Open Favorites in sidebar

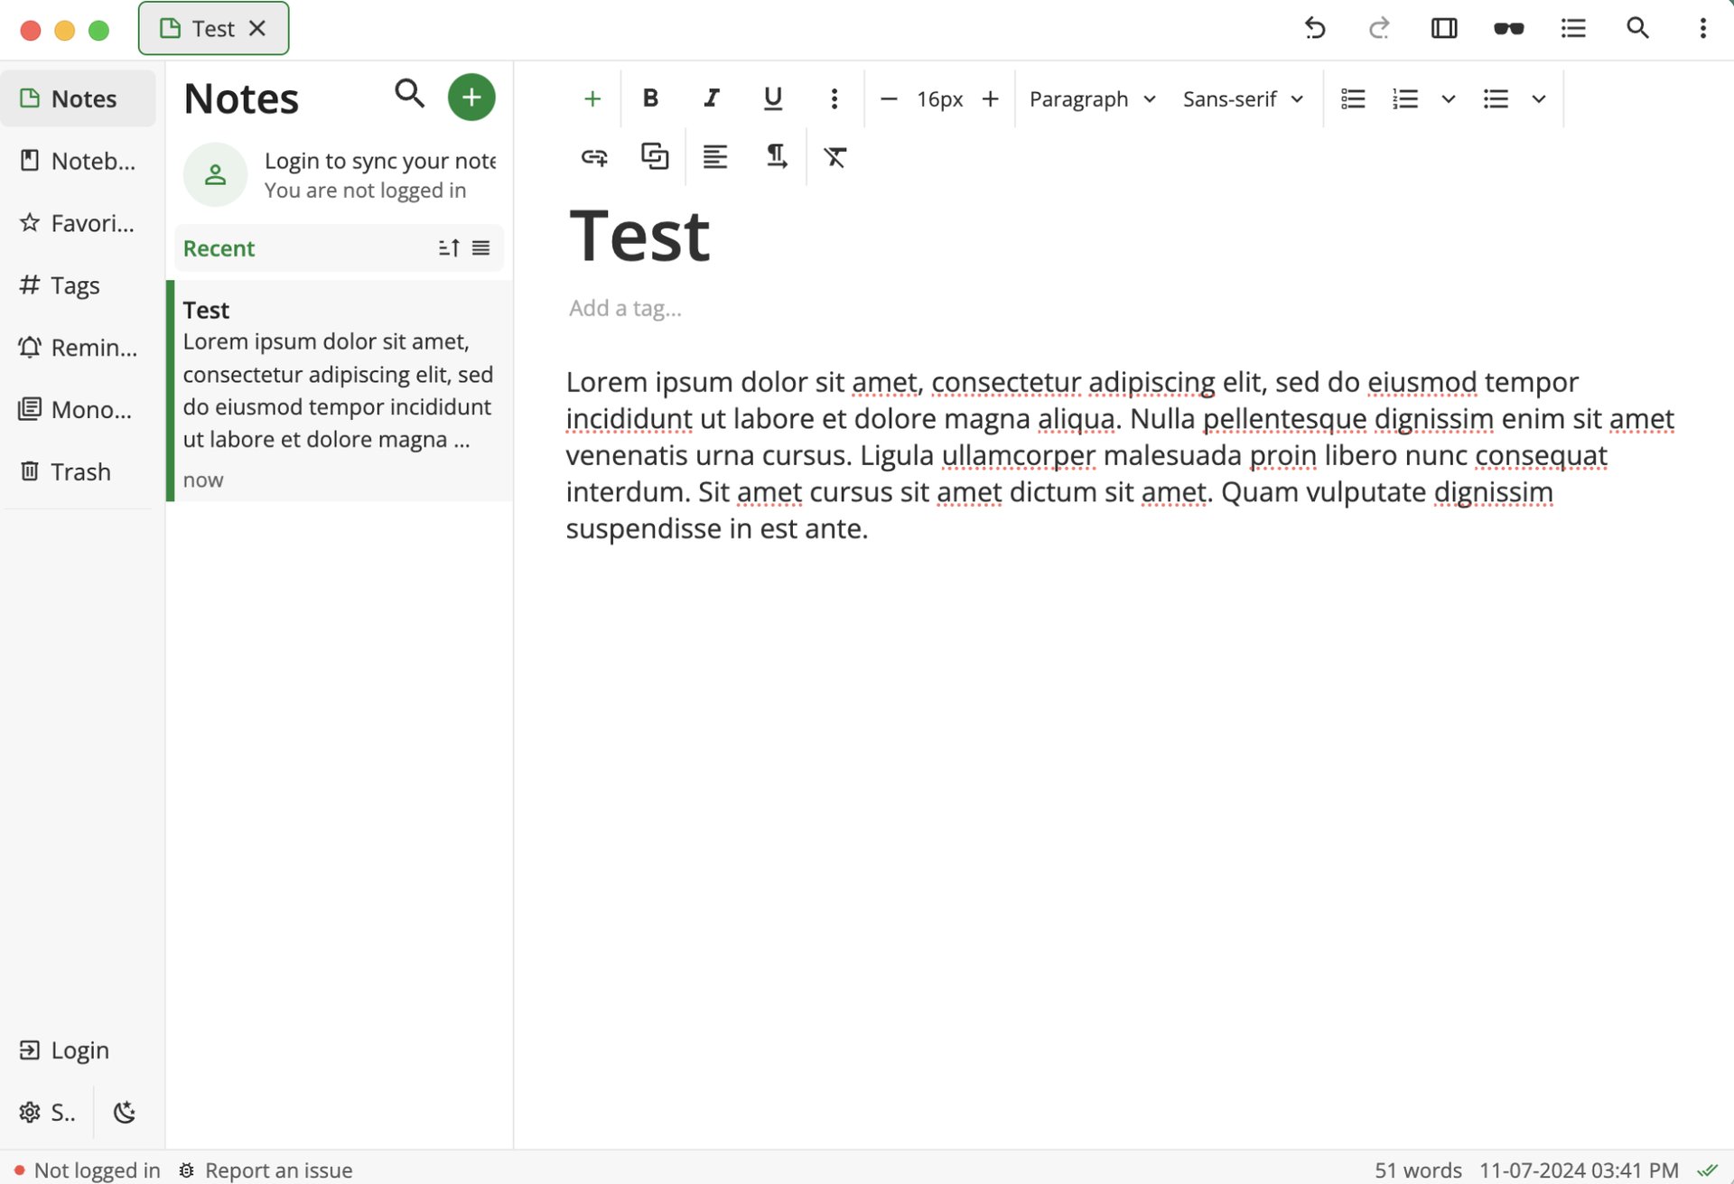[79, 223]
